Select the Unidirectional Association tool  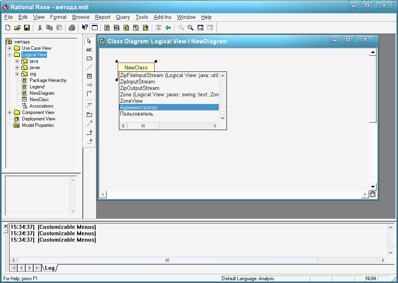pos(89,94)
